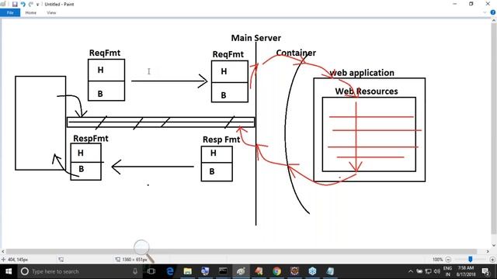The height and width of the screenshot is (279, 497).
Task: Click zoom out minus button
Action: [x=448, y=260]
